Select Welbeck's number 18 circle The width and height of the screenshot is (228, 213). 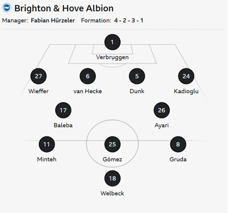pyautogui.click(x=112, y=178)
